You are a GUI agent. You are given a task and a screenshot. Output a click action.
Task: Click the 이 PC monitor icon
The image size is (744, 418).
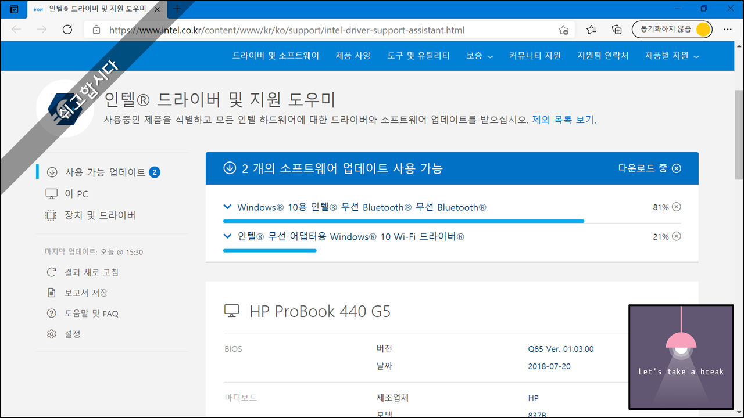52,194
